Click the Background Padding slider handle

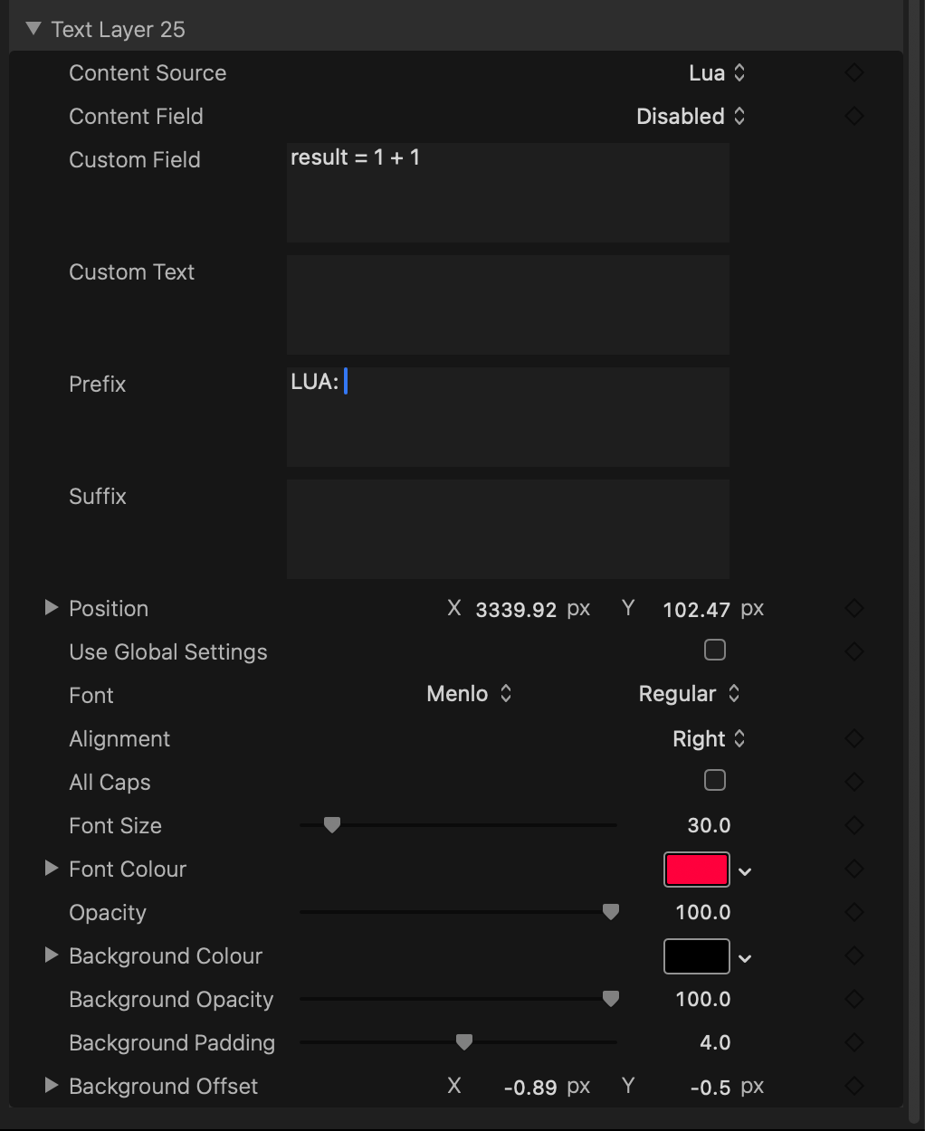pyautogui.click(x=464, y=1042)
